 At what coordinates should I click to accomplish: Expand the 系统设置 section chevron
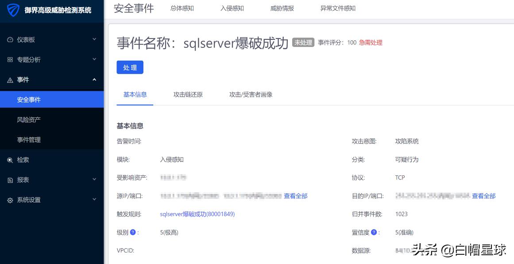pos(94,200)
